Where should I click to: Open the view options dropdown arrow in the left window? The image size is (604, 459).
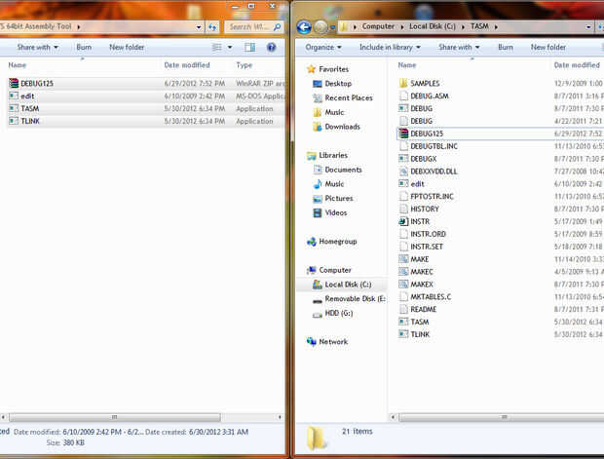click(x=230, y=48)
